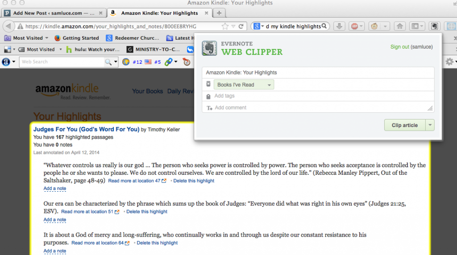
Task: Click Read more at location 51
Action: (x=87, y=212)
